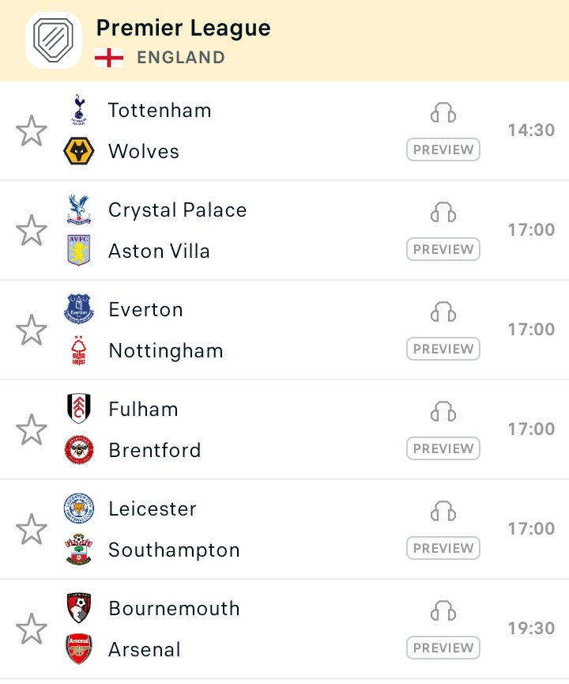Click the PREVIEW button for Bournemouth vs Arsenal

(x=443, y=648)
